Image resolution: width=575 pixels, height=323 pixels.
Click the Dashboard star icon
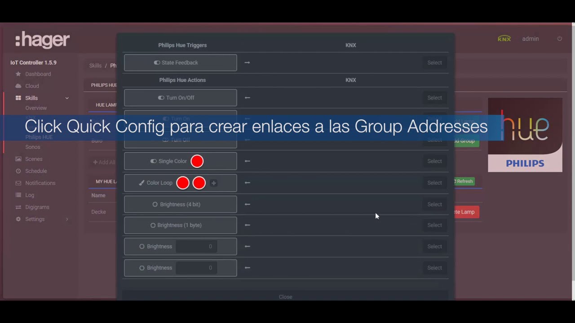(18, 74)
